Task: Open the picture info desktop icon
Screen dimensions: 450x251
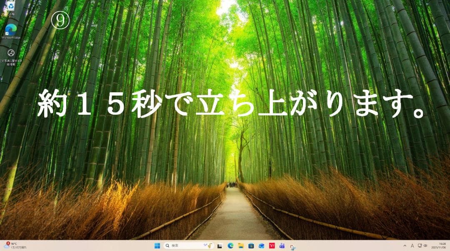Action: 11,53
